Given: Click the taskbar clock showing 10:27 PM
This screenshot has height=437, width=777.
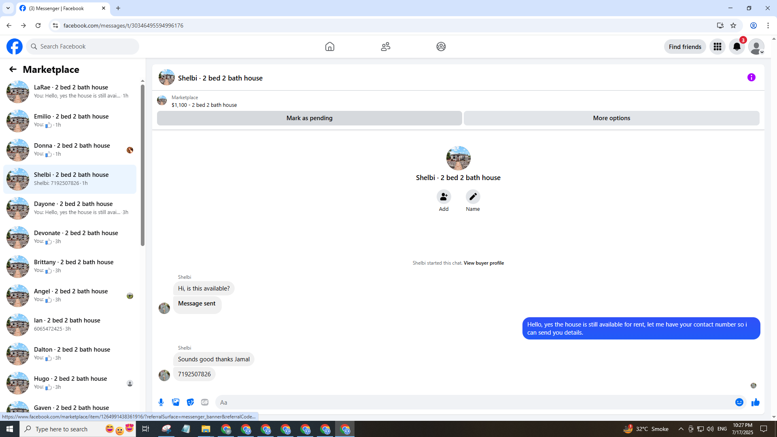Looking at the screenshot, I should [742, 429].
